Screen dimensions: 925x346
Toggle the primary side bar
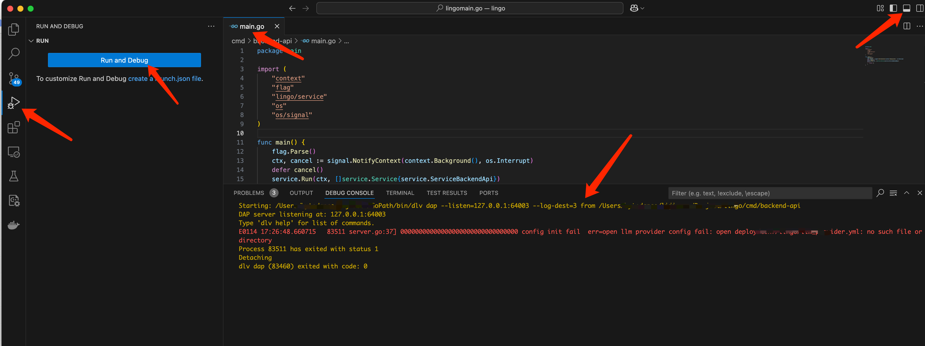893,8
